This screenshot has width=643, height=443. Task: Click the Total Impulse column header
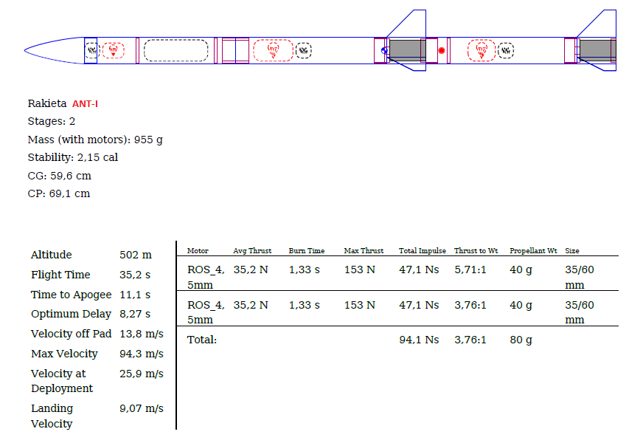pyautogui.click(x=422, y=251)
